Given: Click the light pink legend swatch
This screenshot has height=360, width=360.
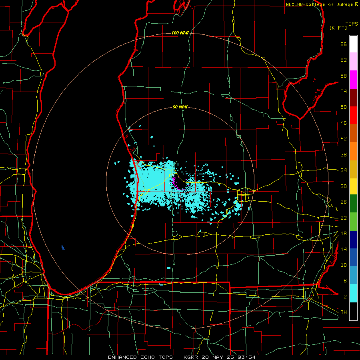Looking at the screenshot, I should coord(353,62).
